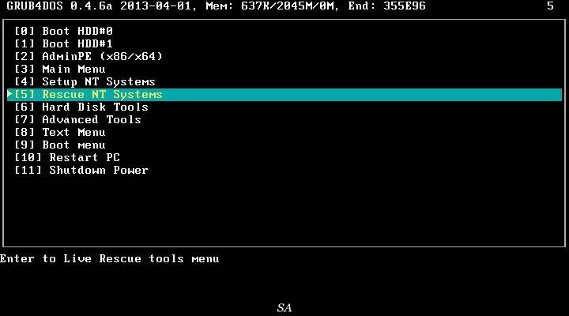Click the countdown number 5 in header
The width and height of the screenshot is (569, 316).
550,6
